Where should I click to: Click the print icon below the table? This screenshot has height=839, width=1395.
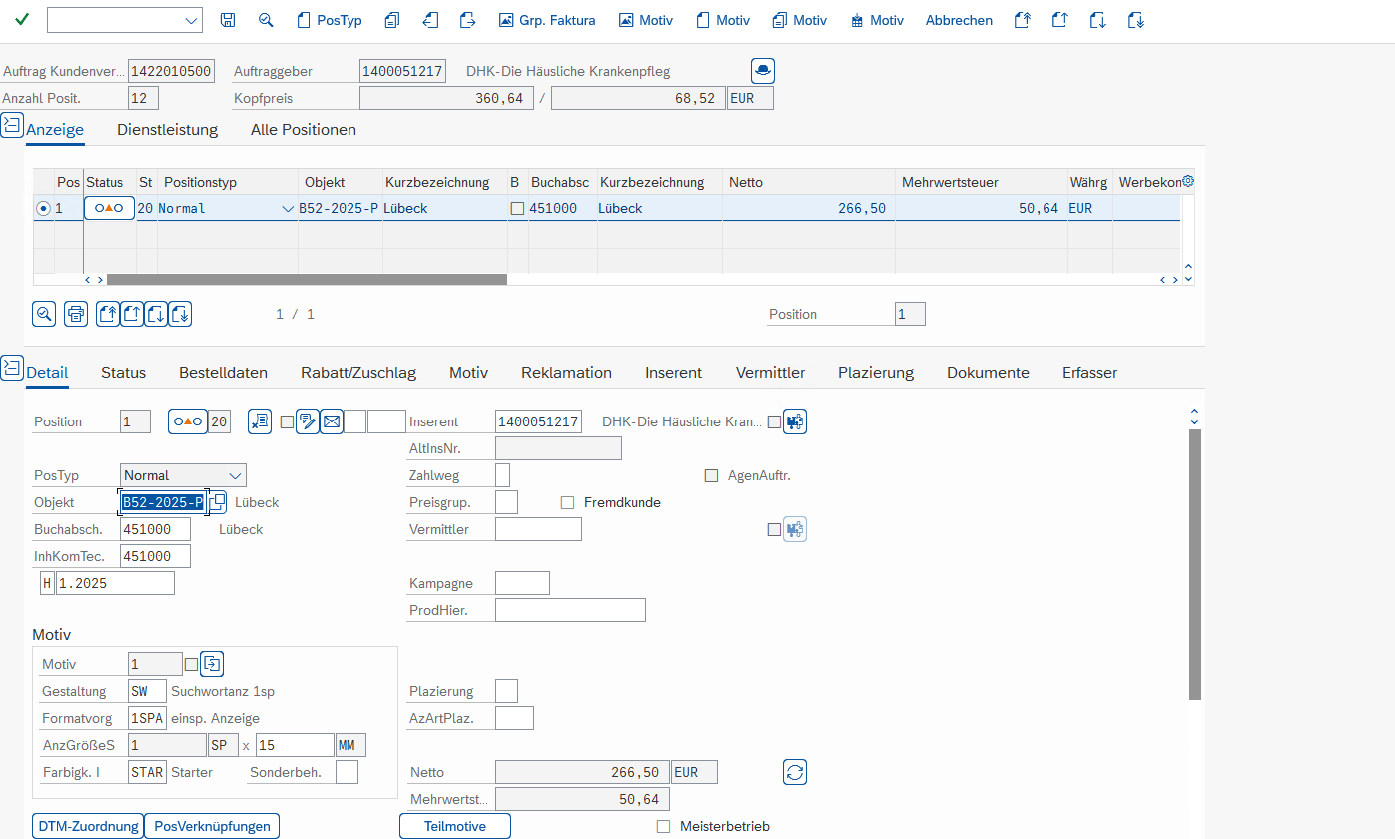[x=76, y=314]
